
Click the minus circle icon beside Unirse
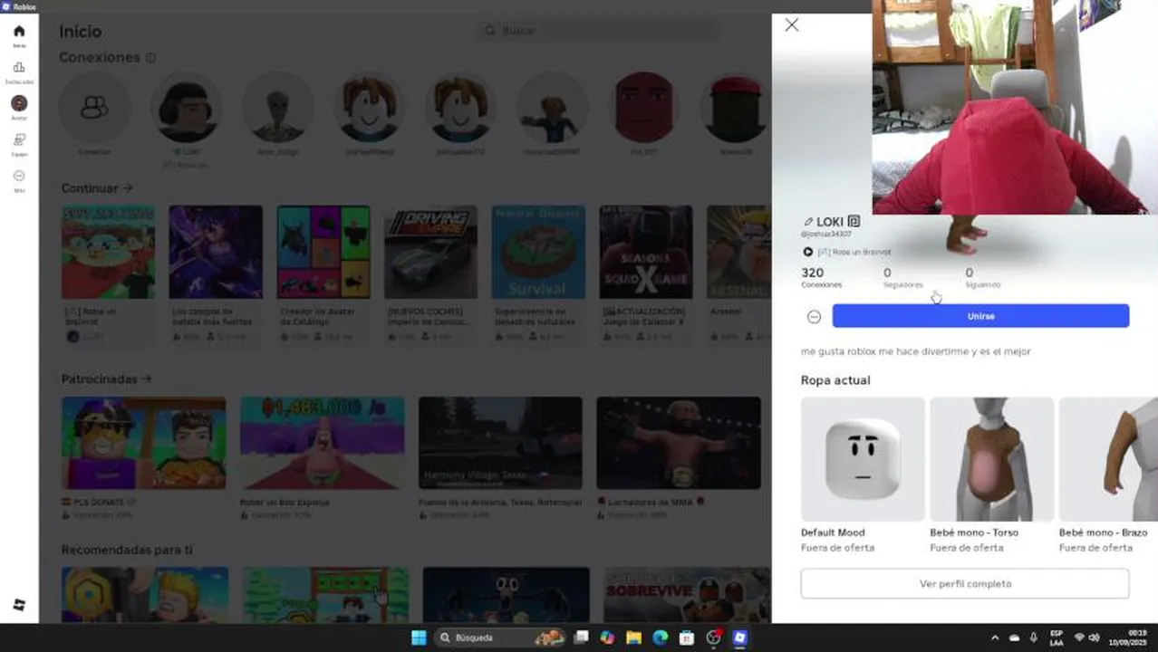tap(814, 317)
